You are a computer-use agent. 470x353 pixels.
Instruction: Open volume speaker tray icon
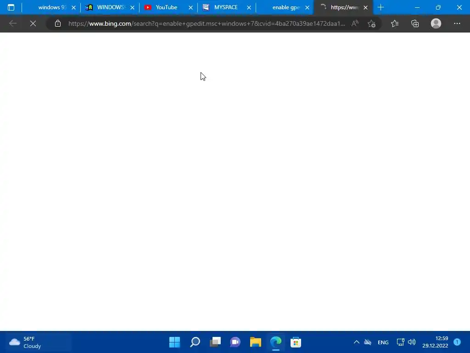pyautogui.click(x=412, y=342)
